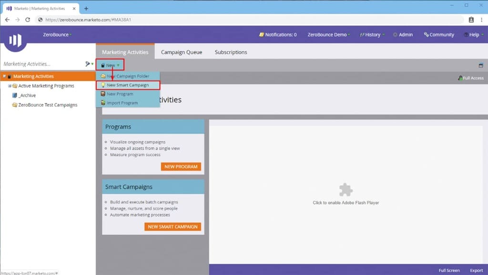488x275 pixels.
Task: Click ZeroBounce Test Campaigns folder icon
Action: coord(14,105)
